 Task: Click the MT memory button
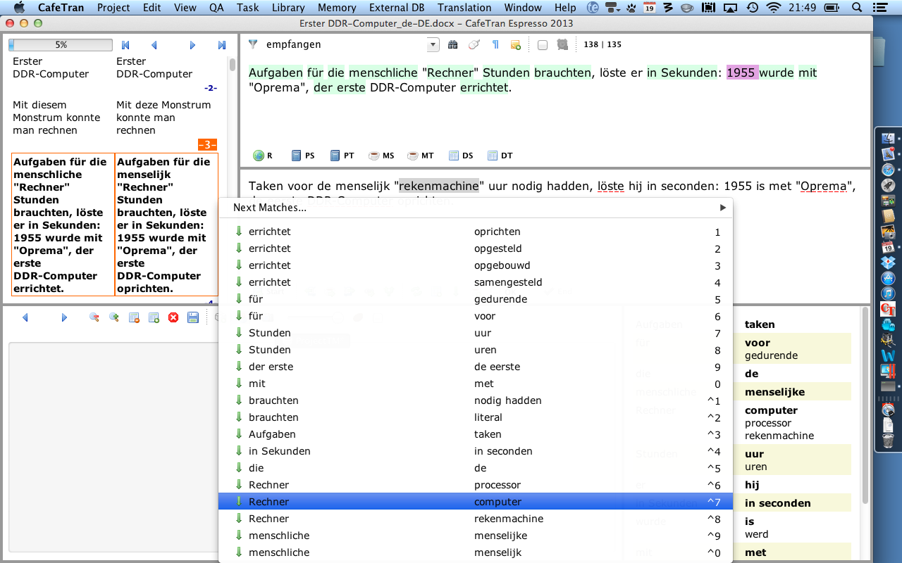coord(421,156)
